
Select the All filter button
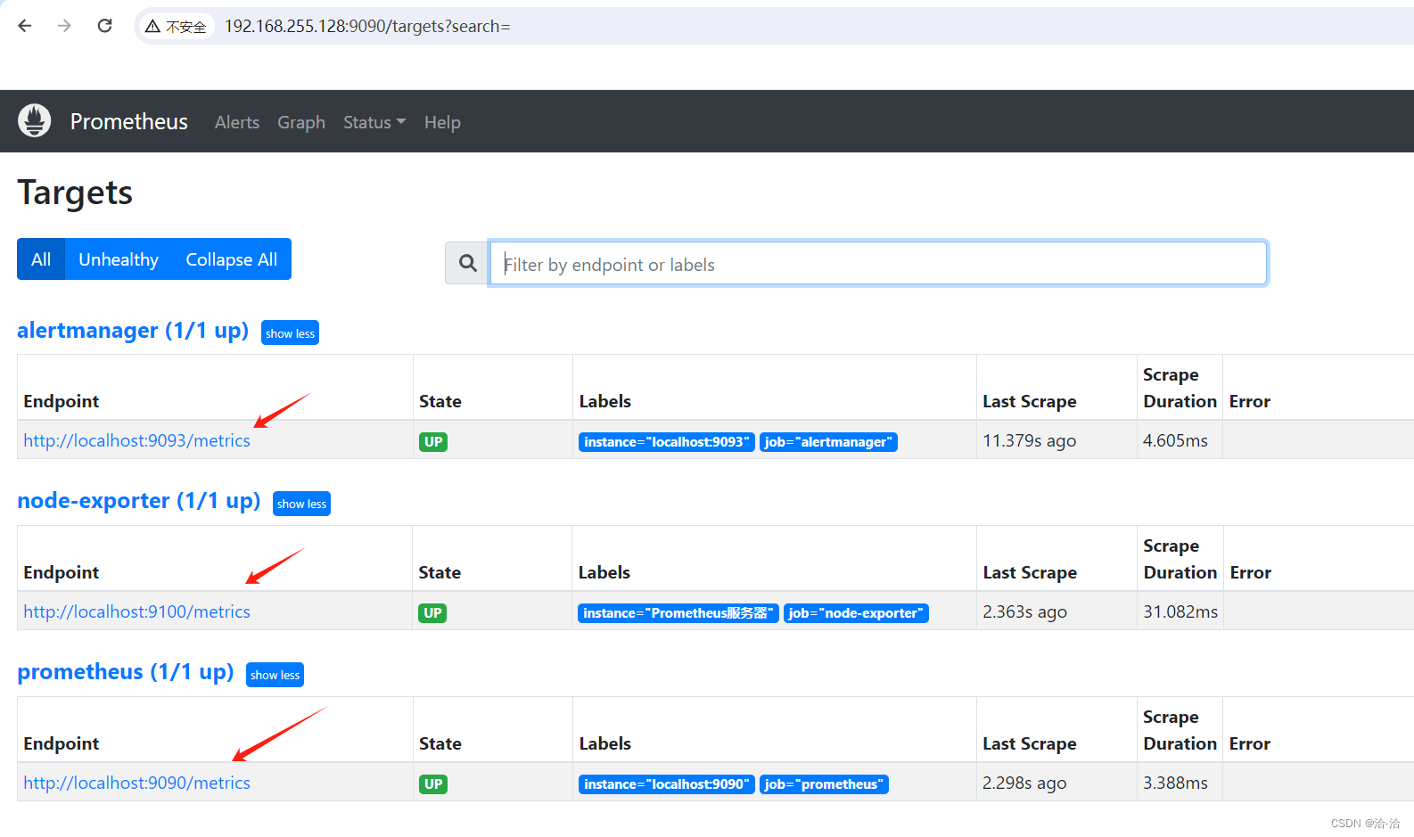41,259
